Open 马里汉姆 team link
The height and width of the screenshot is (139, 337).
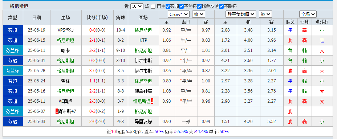143,122
